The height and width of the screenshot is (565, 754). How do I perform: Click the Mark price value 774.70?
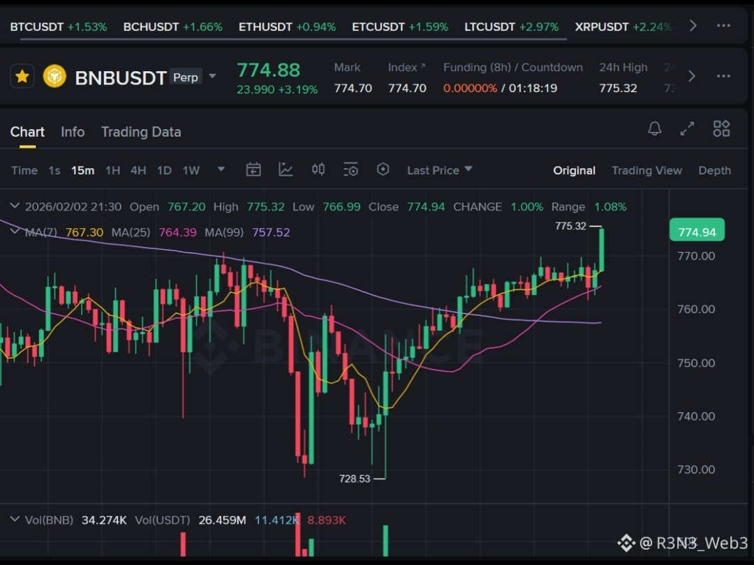[353, 89]
